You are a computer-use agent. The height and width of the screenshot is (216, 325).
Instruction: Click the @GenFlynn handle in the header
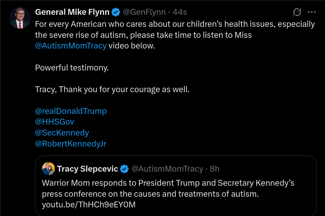coord(144,12)
